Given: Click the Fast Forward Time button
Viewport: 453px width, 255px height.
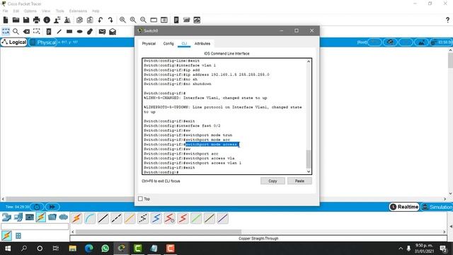Looking at the screenshot, I should [52, 207].
